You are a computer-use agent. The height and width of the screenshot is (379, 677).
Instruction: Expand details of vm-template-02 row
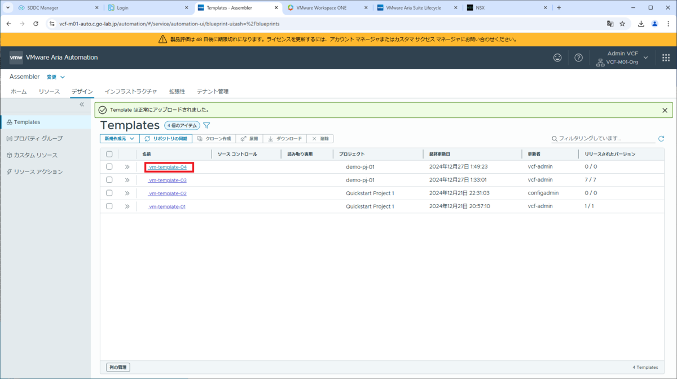tap(127, 193)
